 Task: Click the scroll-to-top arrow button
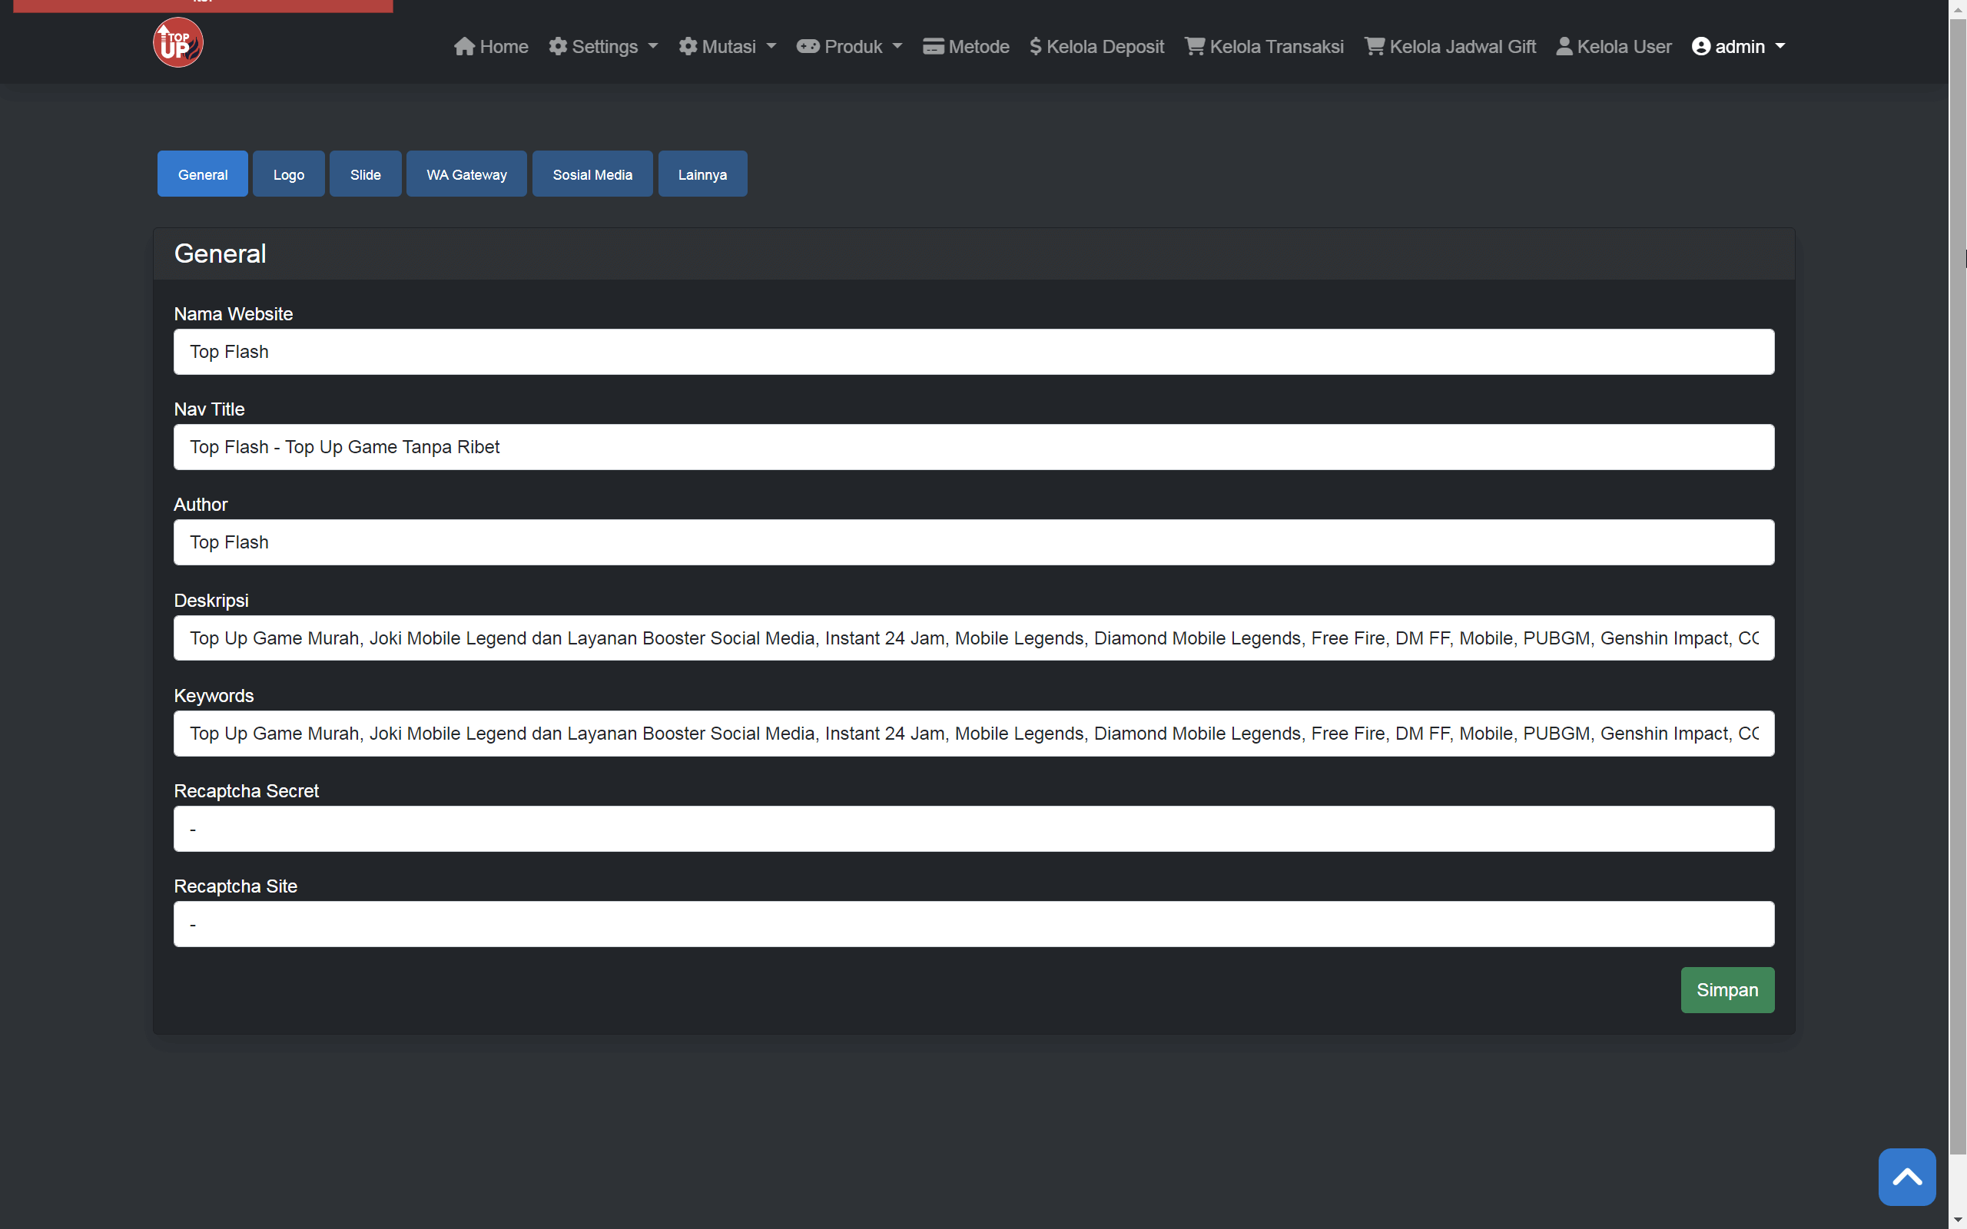1907,1176
